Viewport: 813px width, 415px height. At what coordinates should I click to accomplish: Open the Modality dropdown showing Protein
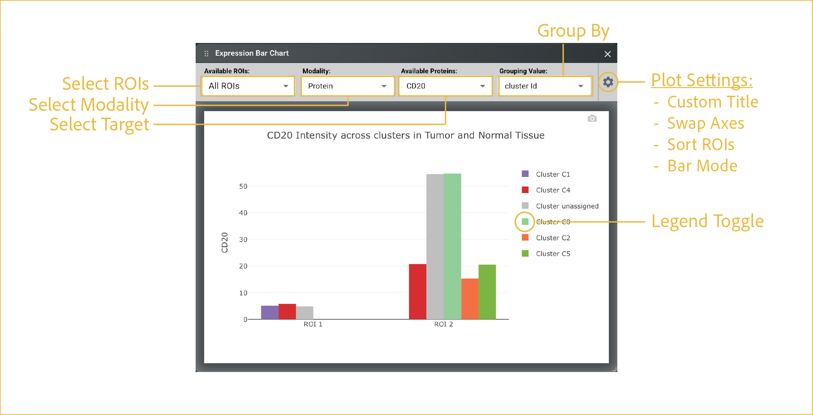tap(347, 86)
